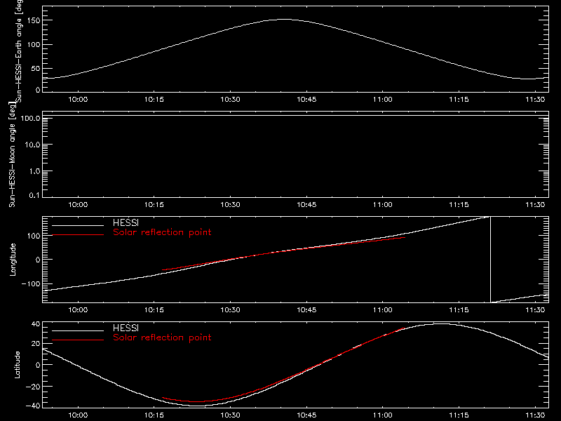Click the 50 tick on Earth angle axis

(x=36, y=68)
